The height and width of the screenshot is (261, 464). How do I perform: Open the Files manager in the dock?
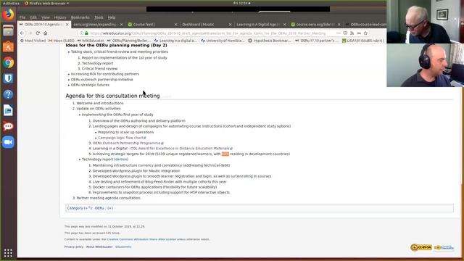8,30
